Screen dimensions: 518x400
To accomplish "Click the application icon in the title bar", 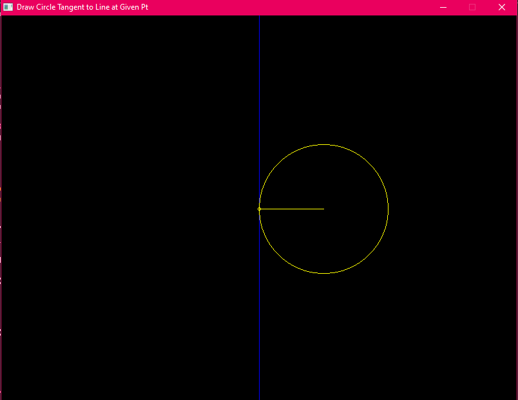I will point(8,7).
